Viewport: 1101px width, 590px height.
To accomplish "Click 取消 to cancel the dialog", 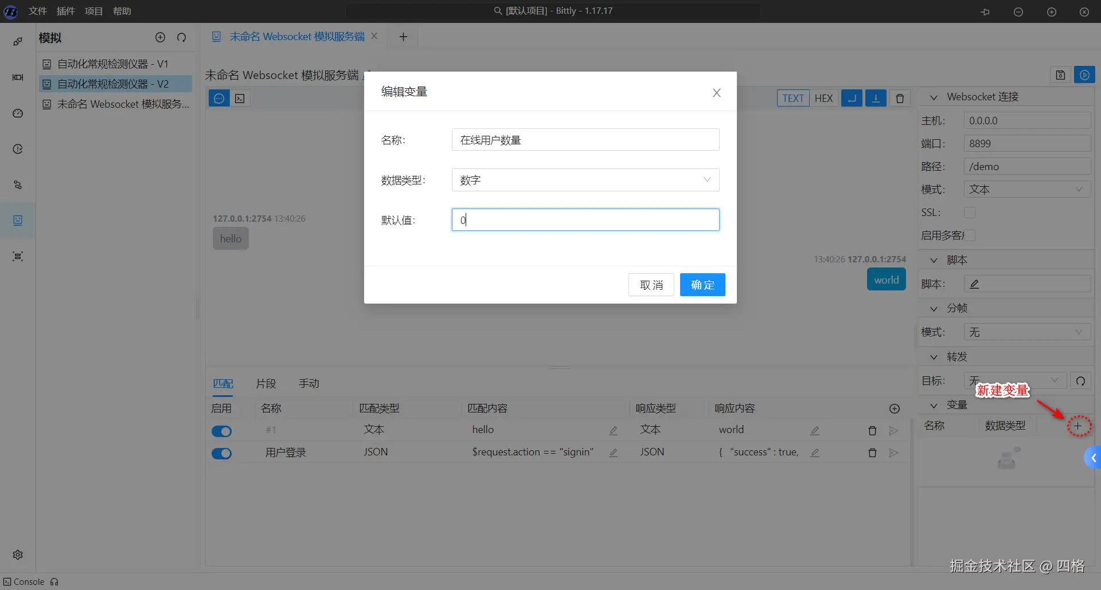I will [651, 285].
